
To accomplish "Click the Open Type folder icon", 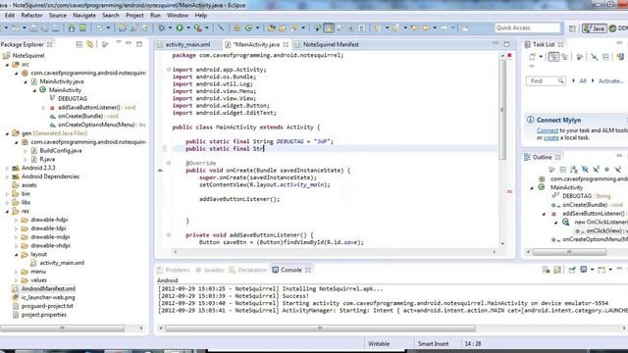I will 272,27.
